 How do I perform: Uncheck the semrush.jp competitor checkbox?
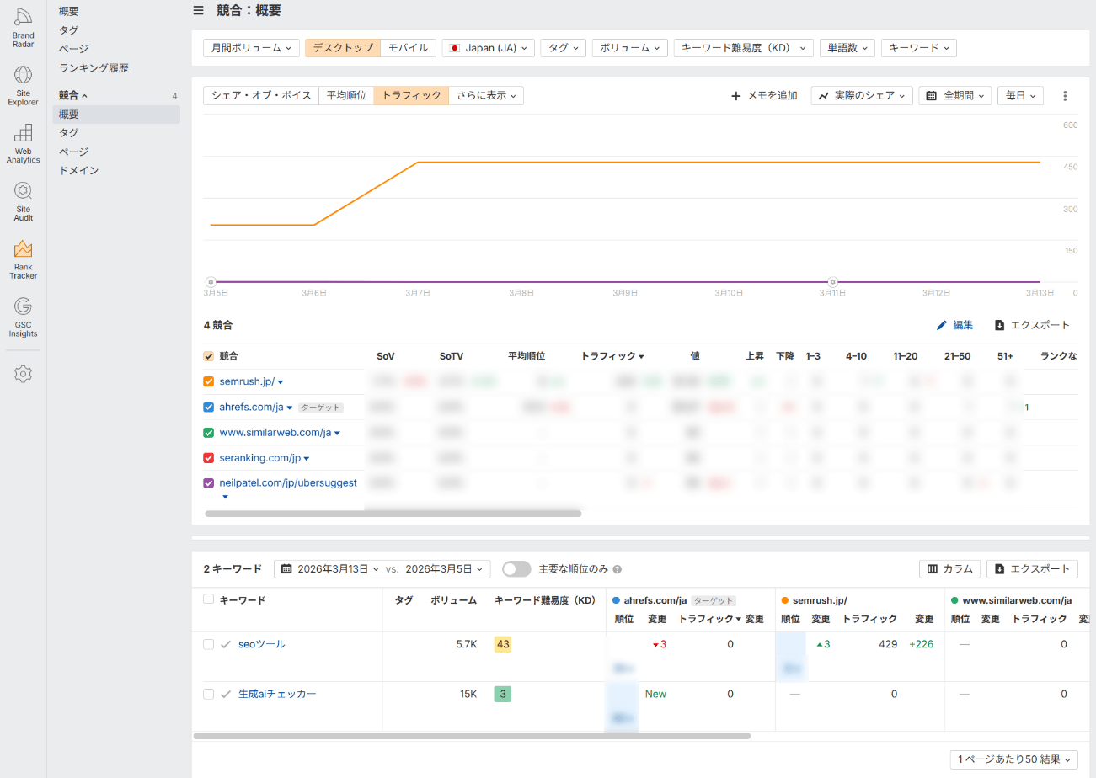pyautogui.click(x=209, y=381)
